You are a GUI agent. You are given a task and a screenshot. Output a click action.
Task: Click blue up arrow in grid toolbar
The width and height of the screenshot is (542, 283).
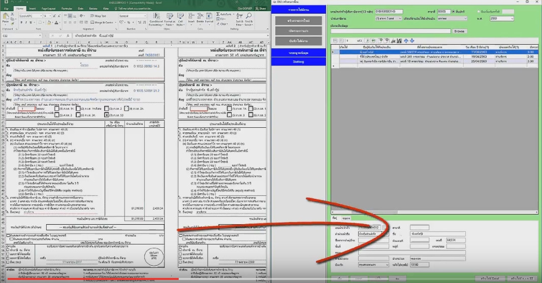tap(406, 41)
